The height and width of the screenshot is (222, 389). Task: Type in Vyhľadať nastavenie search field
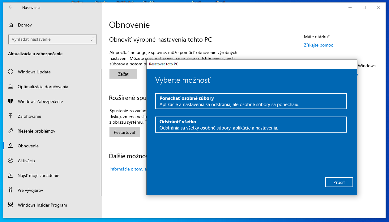[x=49, y=39]
